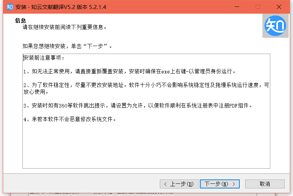Click note 2 about 尽量不更改安装地址
293x196 pixels.
(146, 88)
